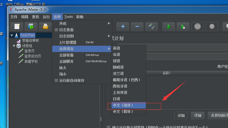The image size is (228, 128).
Task: Click the 详细 button
Action: (x=181, y=115)
